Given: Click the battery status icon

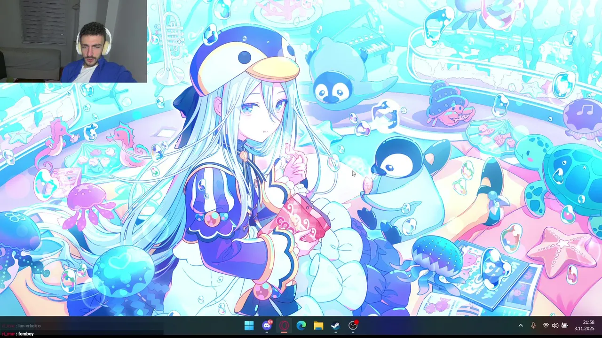Looking at the screenshot, I should [565, 325].
